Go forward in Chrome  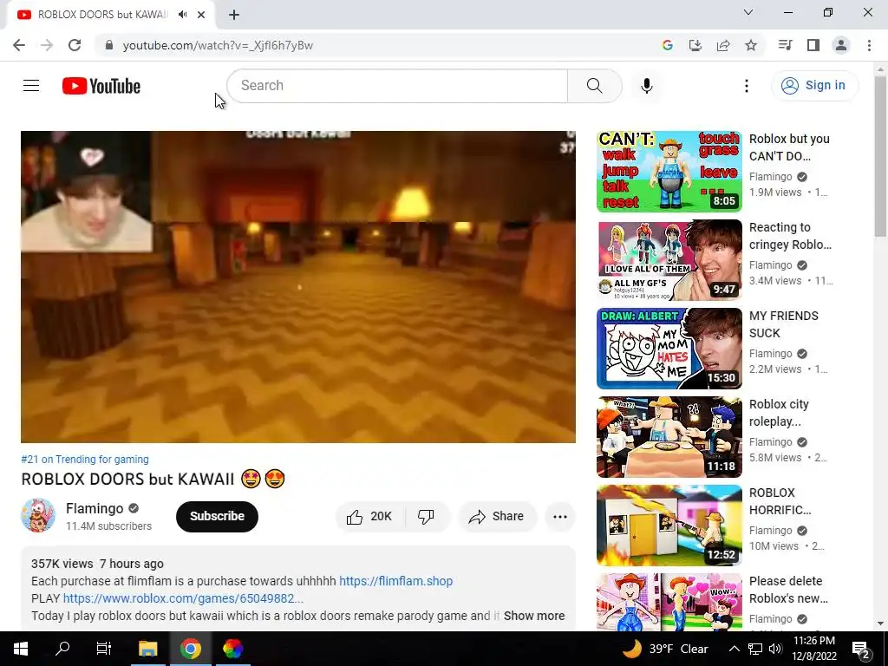[47, 45]
